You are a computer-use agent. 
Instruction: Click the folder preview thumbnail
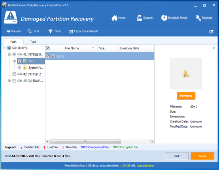[186, 74]
